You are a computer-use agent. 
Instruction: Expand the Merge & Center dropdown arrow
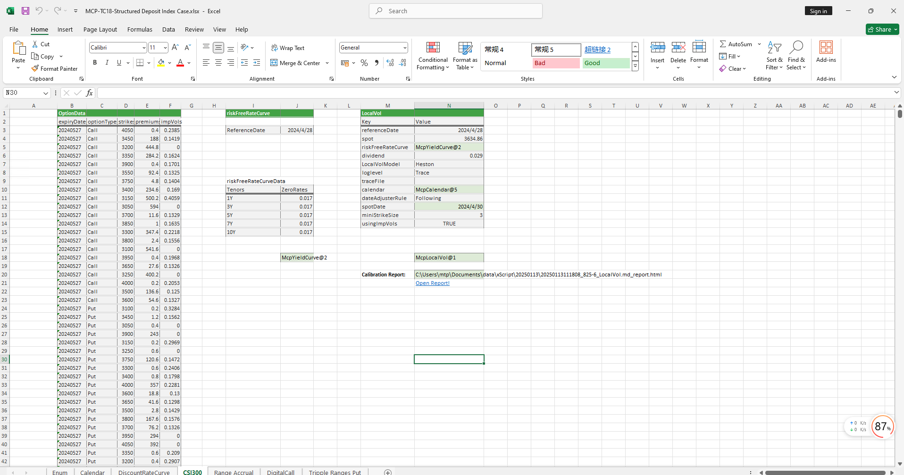coord(327,63)
